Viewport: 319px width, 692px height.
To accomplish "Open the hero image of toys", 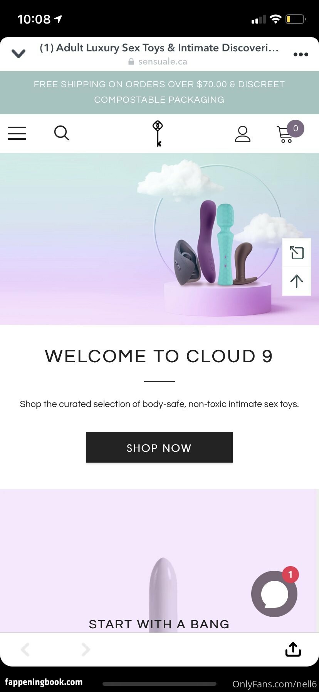I will [x=159, y=239].
